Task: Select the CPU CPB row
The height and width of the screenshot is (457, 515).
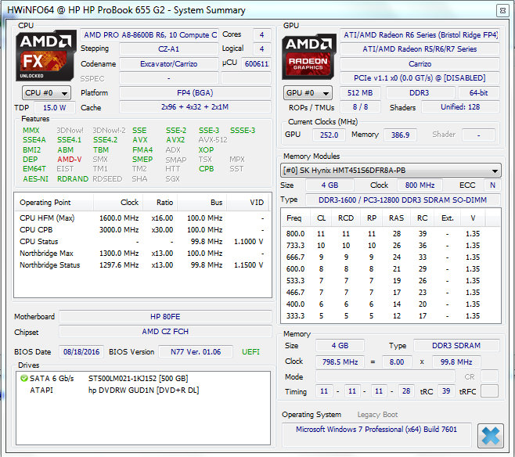Action: 142,230
